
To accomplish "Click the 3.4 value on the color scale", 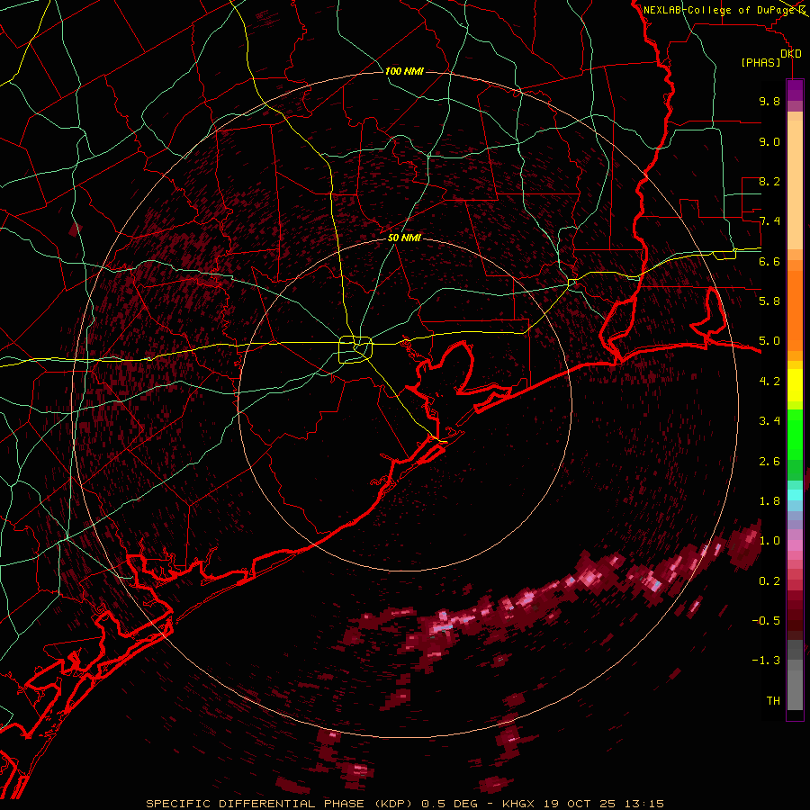I will (x=769, y=421).
